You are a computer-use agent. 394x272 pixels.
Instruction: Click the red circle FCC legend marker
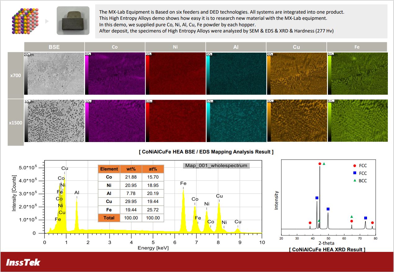(x=355, y=166)
